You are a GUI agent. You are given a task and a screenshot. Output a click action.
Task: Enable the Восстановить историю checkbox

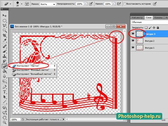click(x=124, y=4)
